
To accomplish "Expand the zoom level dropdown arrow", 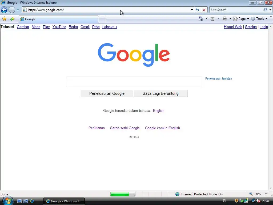I will (266, 194).
